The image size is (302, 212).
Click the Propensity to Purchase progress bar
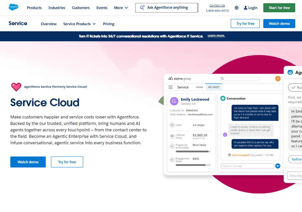(193, 151)
